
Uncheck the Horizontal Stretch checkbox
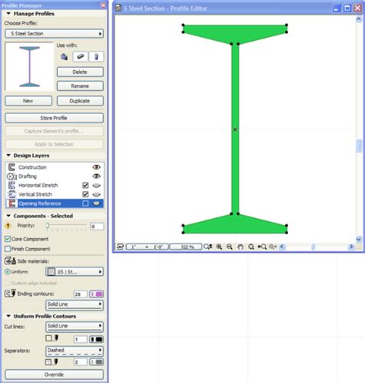tap(85, 185)
